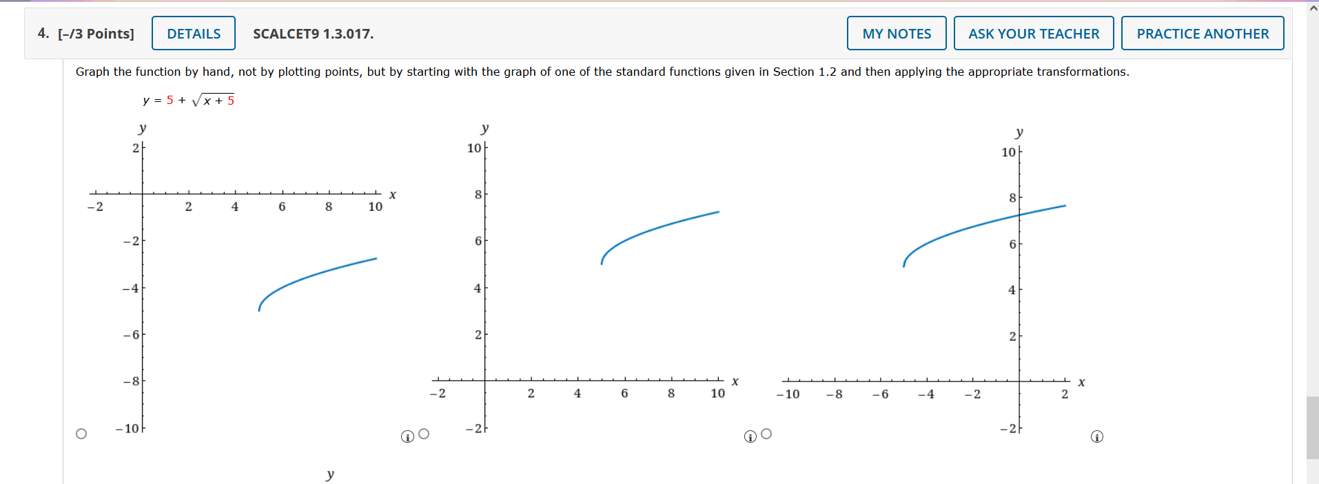Click the equation y = 5 + sqrt(x+5)
Image resolution: width=1319 pixels, height=484 pixels.
[187, 101]
